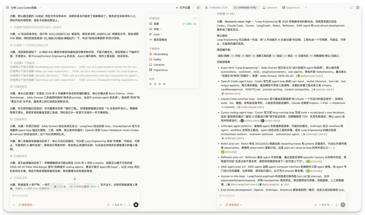Open the arxiv.org link under ReAct prior art

point(228,152)
